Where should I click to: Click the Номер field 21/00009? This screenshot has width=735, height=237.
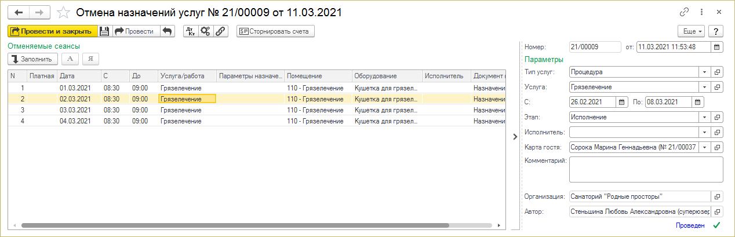click(595, 47)
